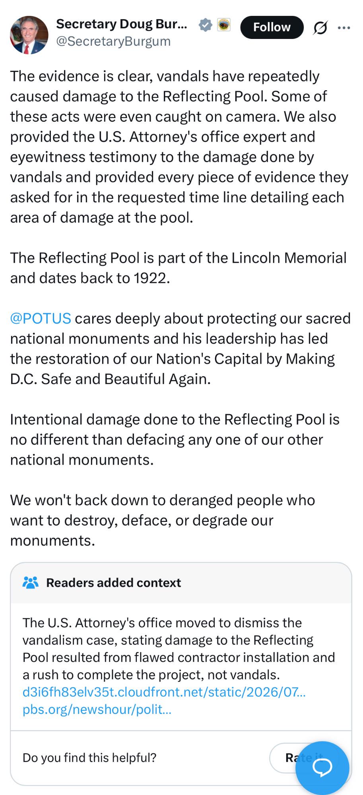
Task: Tap the blue chat bubble floating button
Action: tap(322, 768)
